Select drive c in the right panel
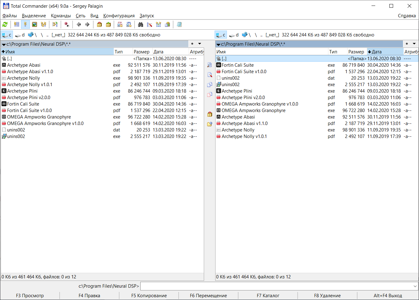Image resolution: width=419 pixels, height=300 pixels. [221, 35]
